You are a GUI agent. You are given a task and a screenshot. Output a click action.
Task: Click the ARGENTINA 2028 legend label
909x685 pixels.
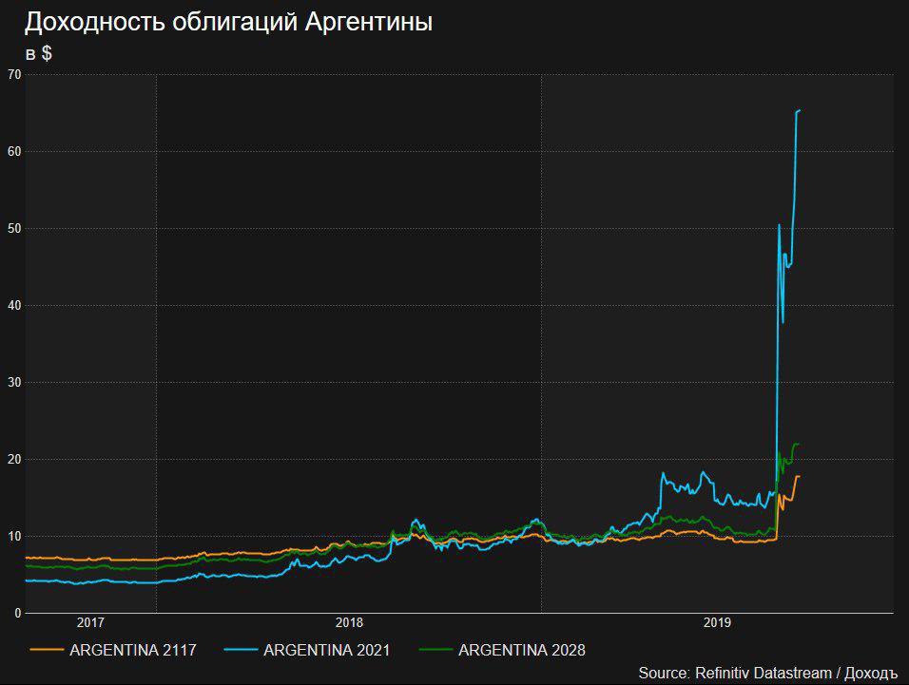click(x=522, y=650)
